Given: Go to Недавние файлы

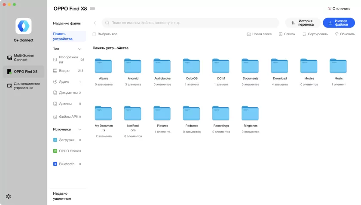Looking at the screenshot, I should click(67, 23).
